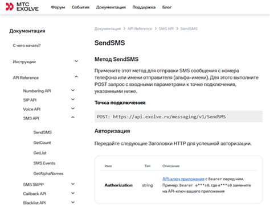This screenshot has height=208, width=270.
Task: Open SMS Events sidebar item
Action: (x=44, y=163)
